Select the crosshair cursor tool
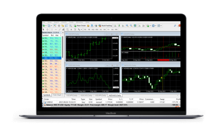The width and height of the screenshot is (220, 138). point(47,30)
